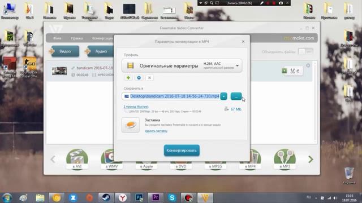Click the orange Заставка splash thumbnail
The width and height of the screenshot is (362, 203).
[x=131, y=125]
